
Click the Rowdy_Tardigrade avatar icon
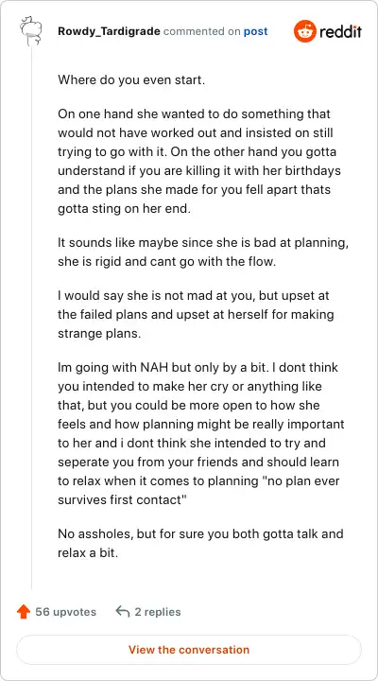tap(31, 31)
